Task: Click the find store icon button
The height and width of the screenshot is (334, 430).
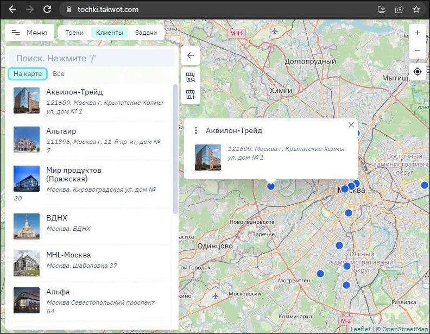Action: click(x=191, y=77)
